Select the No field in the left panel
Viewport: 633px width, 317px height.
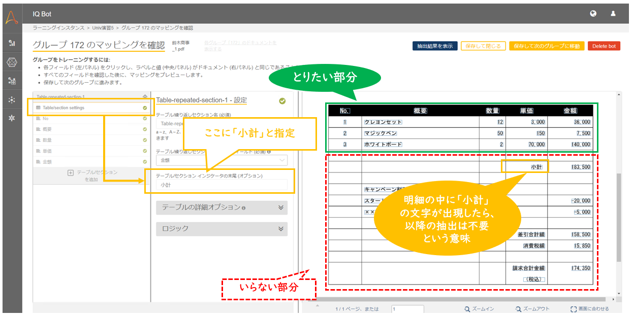[x=91, y=119]
